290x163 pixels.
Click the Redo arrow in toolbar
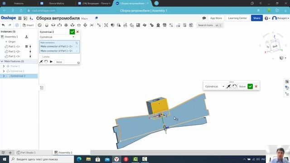(x=10, y=25)
